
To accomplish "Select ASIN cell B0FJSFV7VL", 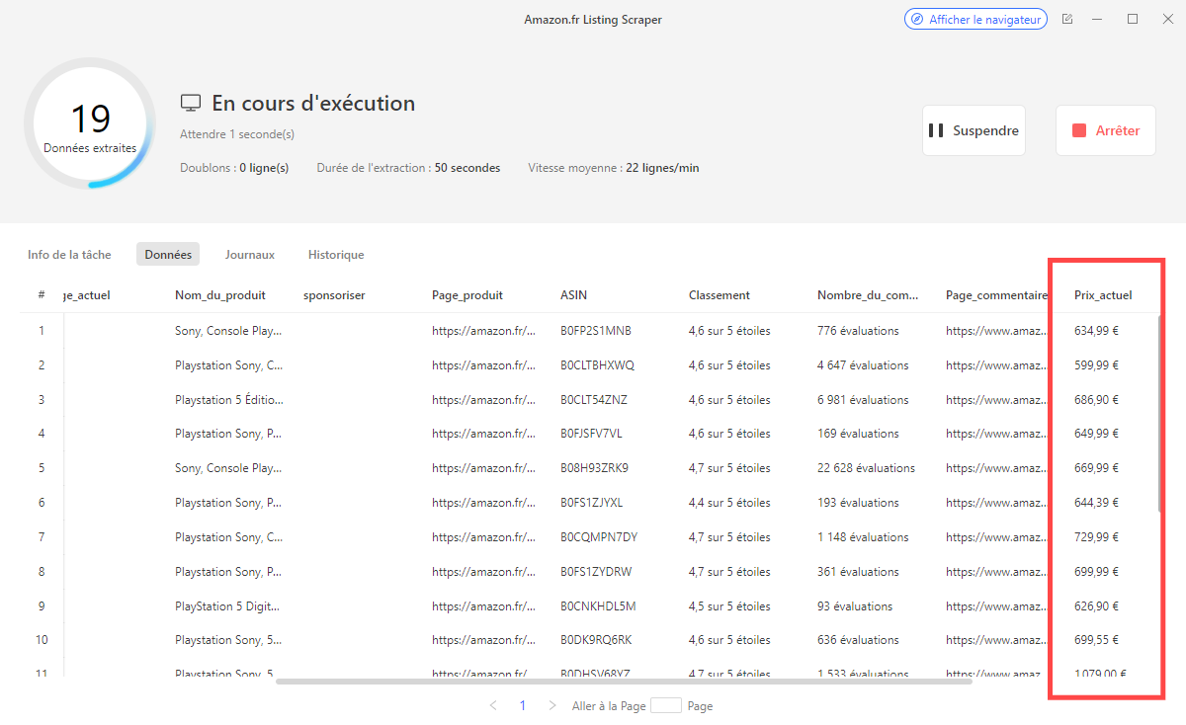I will 591,434.
